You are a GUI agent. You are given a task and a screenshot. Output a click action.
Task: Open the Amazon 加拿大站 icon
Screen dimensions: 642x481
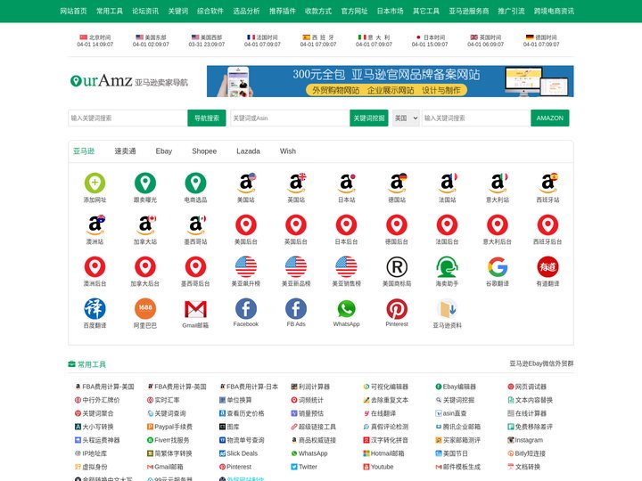pos(145,225)
